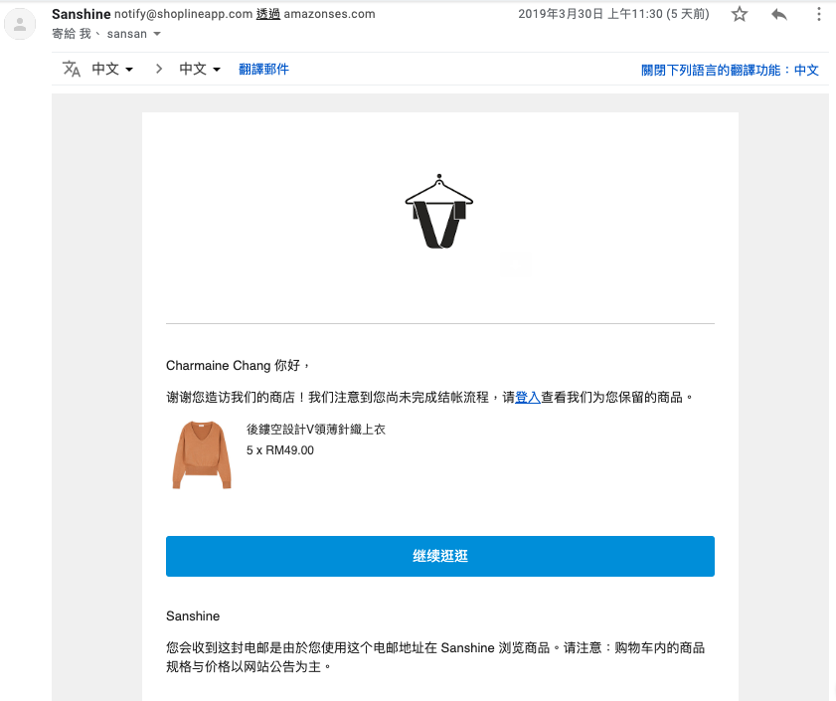Click the product name 後鏤空設計V領薄針織上衣

point(316,429)
